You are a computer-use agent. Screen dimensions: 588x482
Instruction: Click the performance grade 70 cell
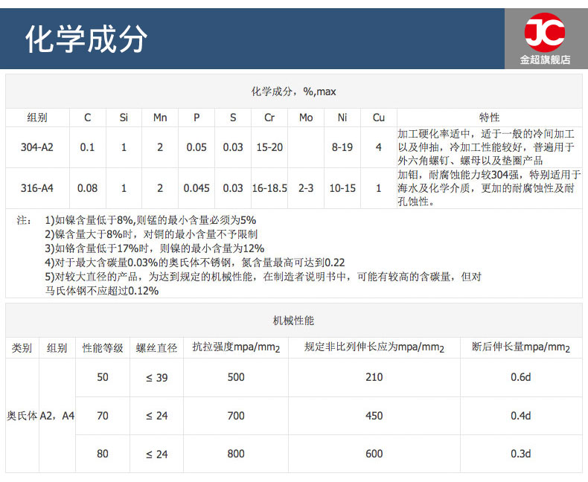click(x=103, y=416)
